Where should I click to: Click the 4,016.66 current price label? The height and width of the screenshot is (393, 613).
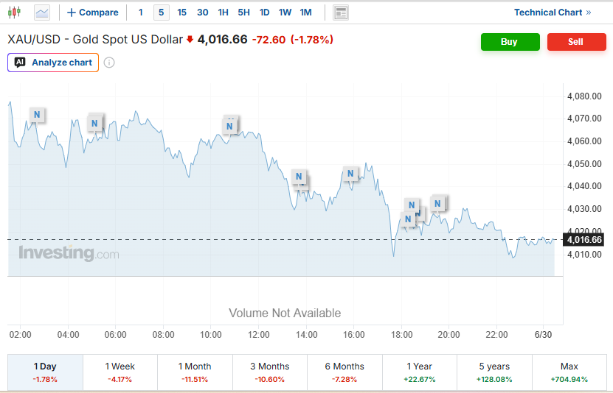[583, 240]
